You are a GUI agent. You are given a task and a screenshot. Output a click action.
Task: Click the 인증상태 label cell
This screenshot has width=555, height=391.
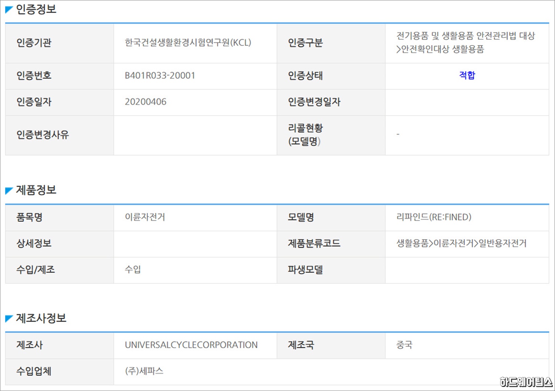tap(331, 76)
